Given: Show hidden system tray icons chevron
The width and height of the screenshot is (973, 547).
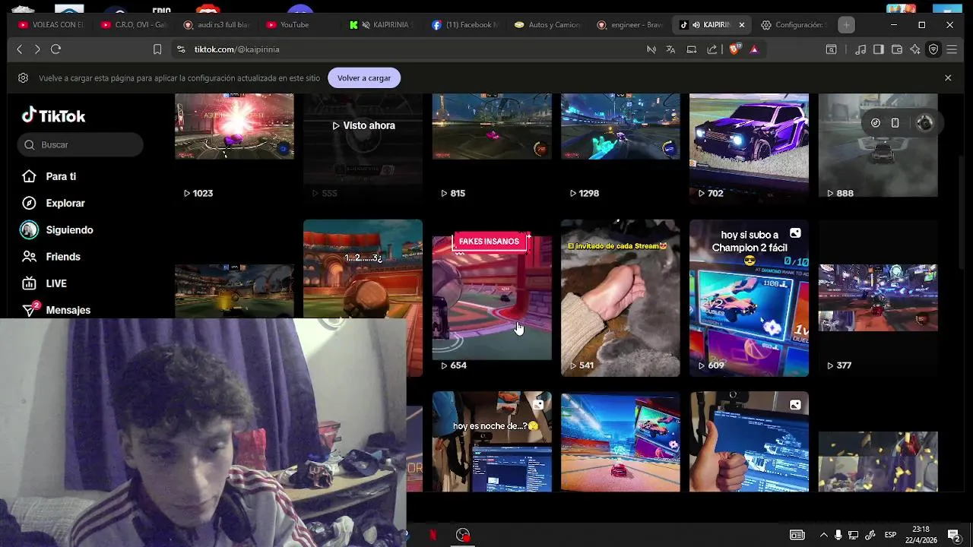Looking at the screenshot, I should [x=823, y=535].
